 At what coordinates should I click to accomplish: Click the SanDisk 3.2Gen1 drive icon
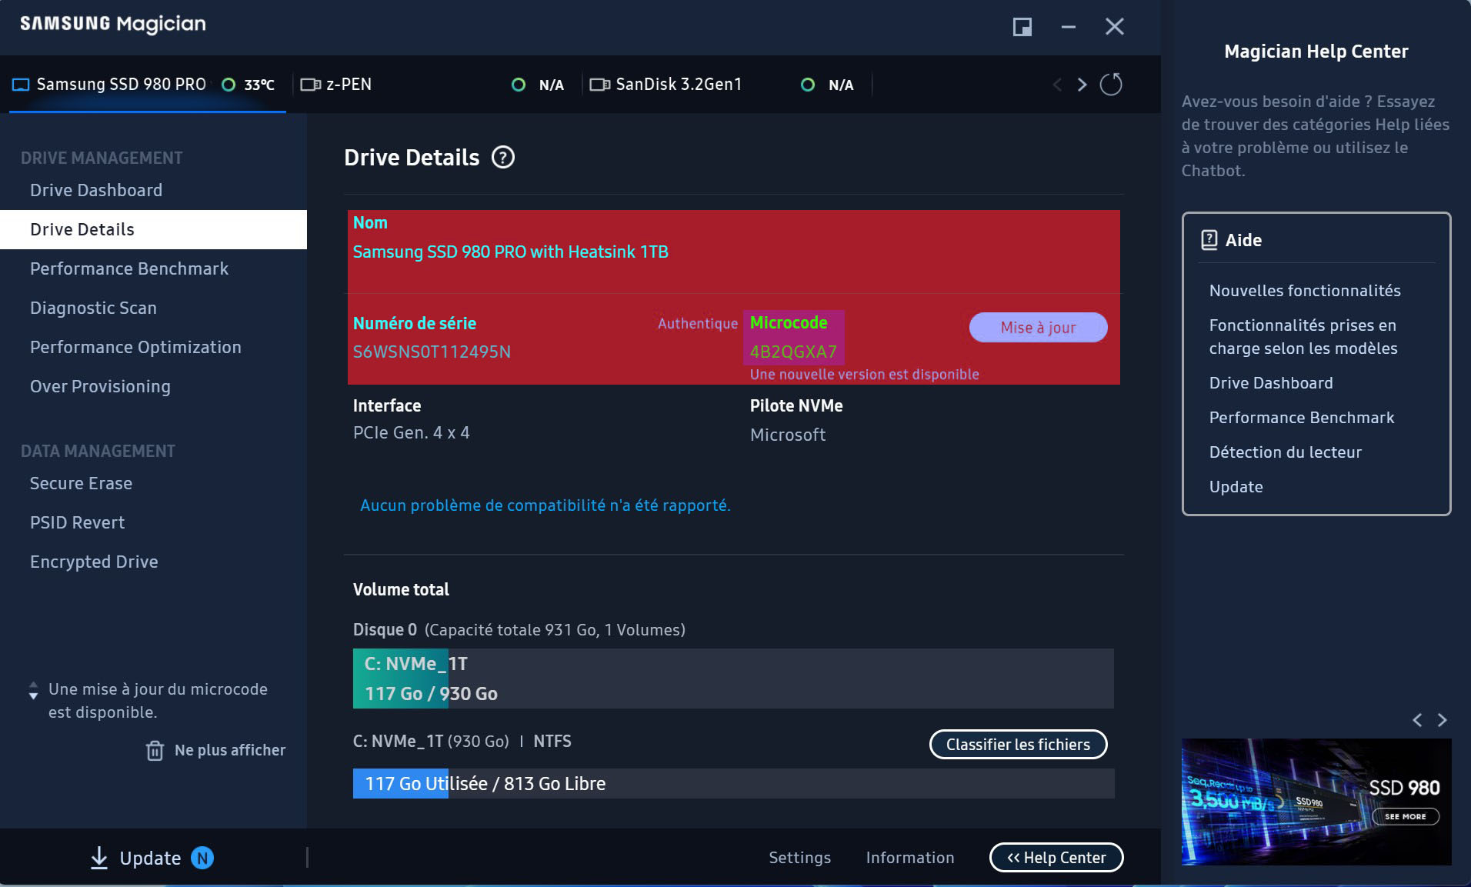(600, 85)
